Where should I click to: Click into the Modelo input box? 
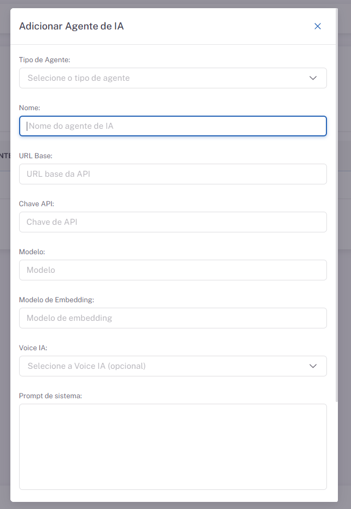(x=173, y=270)
